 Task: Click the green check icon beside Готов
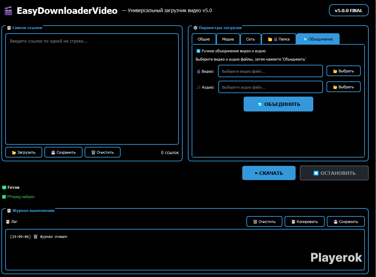4,187
